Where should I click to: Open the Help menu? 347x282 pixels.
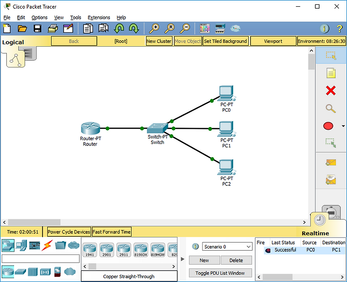(121, 17)
